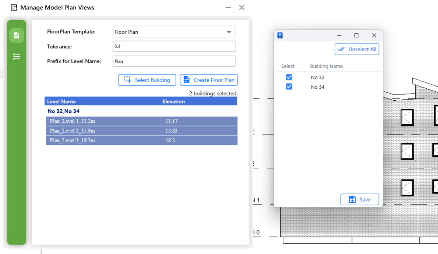Uncheck the No 34 building checkbox
The width and height of the screenshot is (438, 254).
tap(289, 87)
